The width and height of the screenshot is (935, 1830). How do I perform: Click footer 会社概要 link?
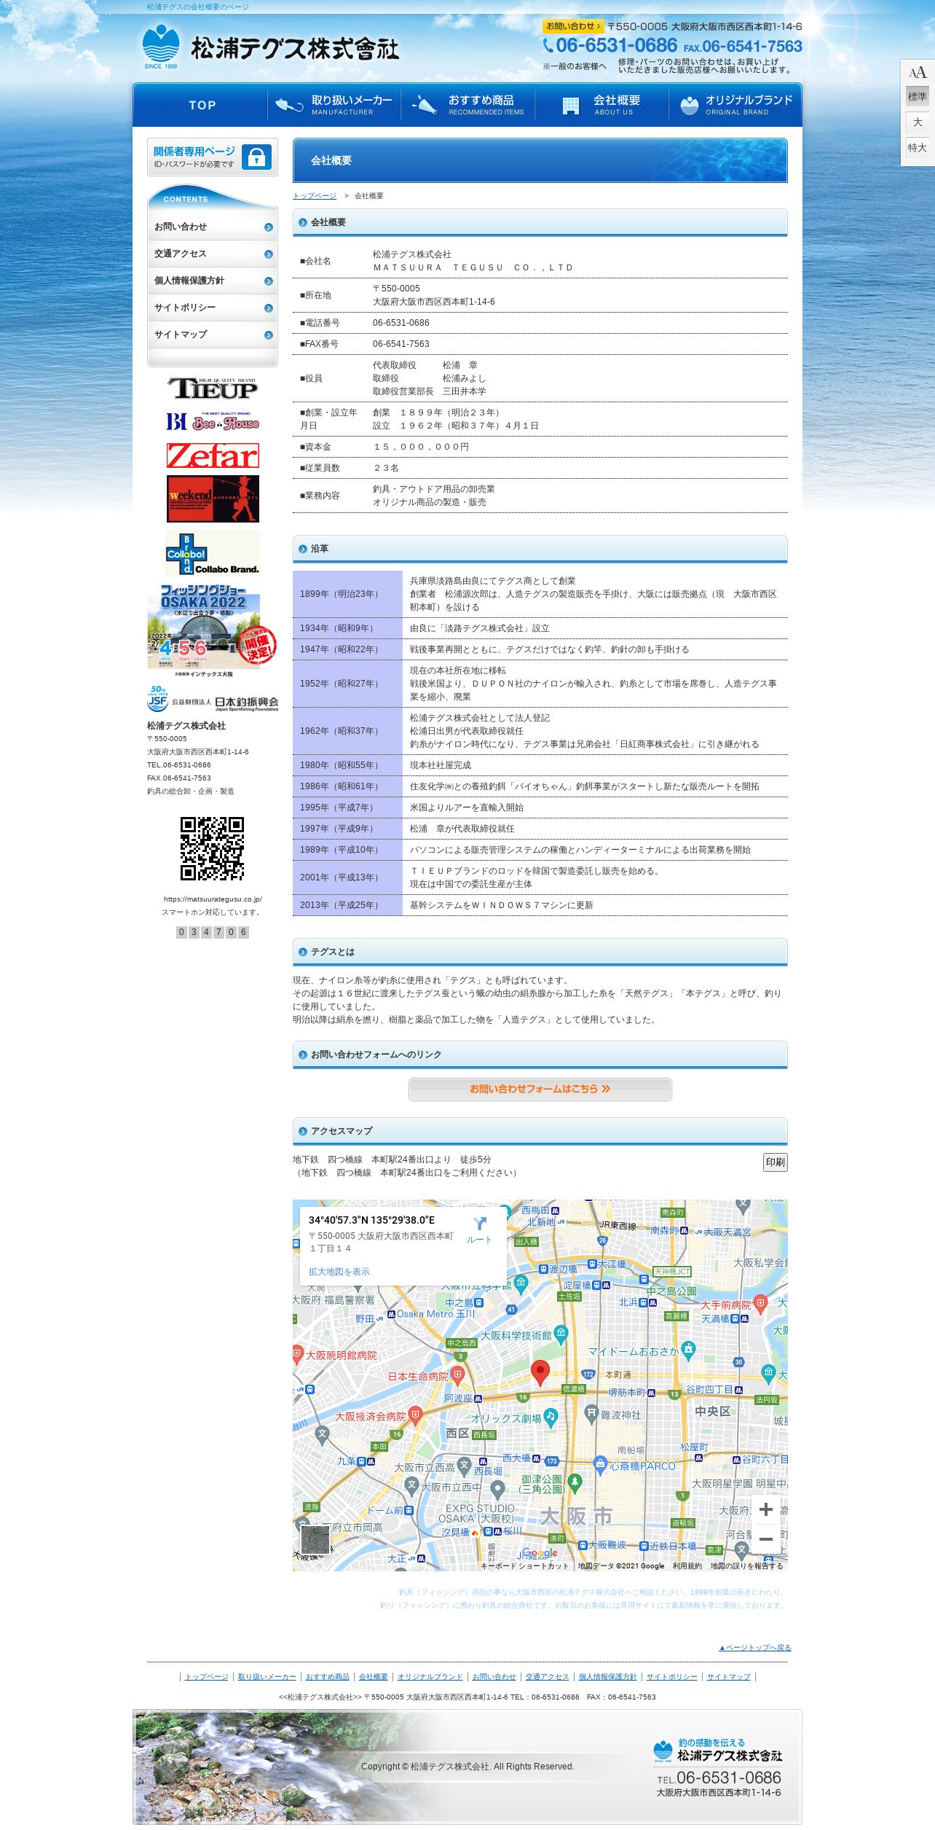pos(374,1676)
